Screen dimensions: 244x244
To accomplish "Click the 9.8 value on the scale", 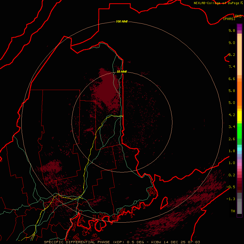I will pos(232,30).
